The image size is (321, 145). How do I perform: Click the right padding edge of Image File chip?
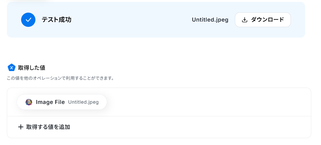(103, 102)
